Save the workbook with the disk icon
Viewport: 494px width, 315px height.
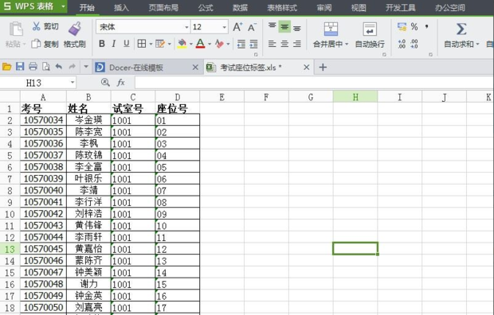[x=20, y=66]
